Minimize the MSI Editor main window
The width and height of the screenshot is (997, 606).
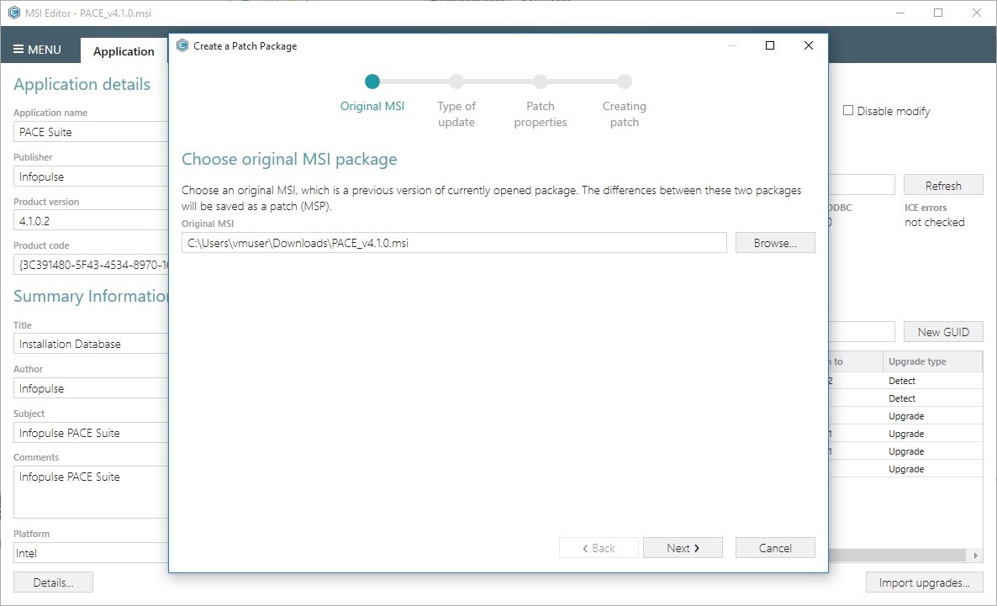(900, 13)
